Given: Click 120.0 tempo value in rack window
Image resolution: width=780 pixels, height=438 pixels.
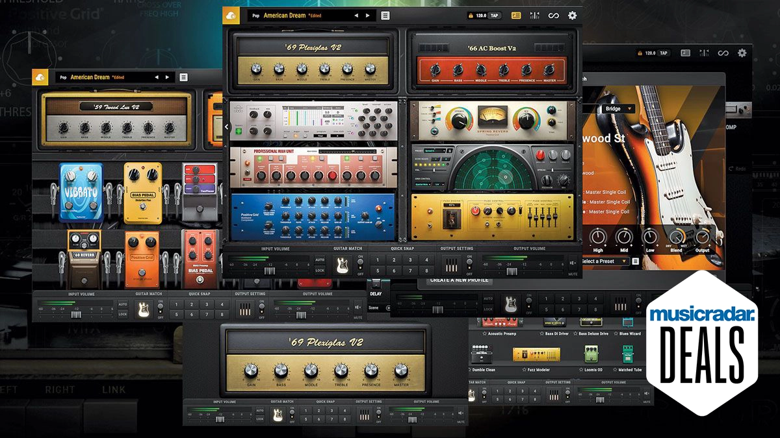Looking at the screenshot, I should point(483,16).
